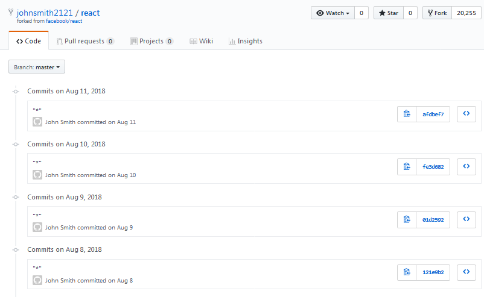Open commit hash 121e9b2
This screenshot has width=484, height=297.
pyautogui.click(x=433, y=272)
